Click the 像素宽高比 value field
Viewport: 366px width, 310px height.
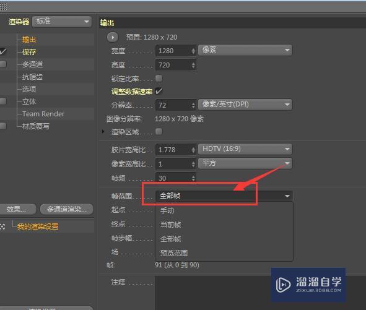coord(173,164)
